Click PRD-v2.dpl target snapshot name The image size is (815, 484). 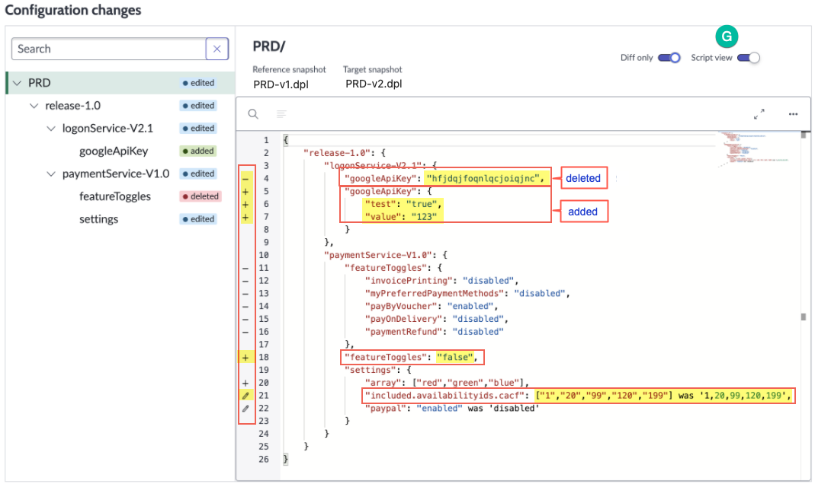coord(374,84)
